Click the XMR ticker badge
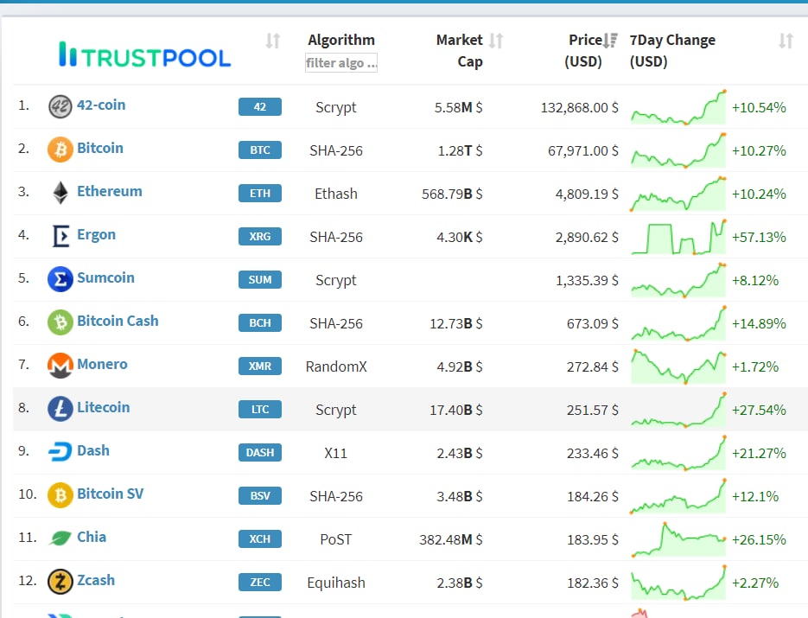 tap(260, 366)
